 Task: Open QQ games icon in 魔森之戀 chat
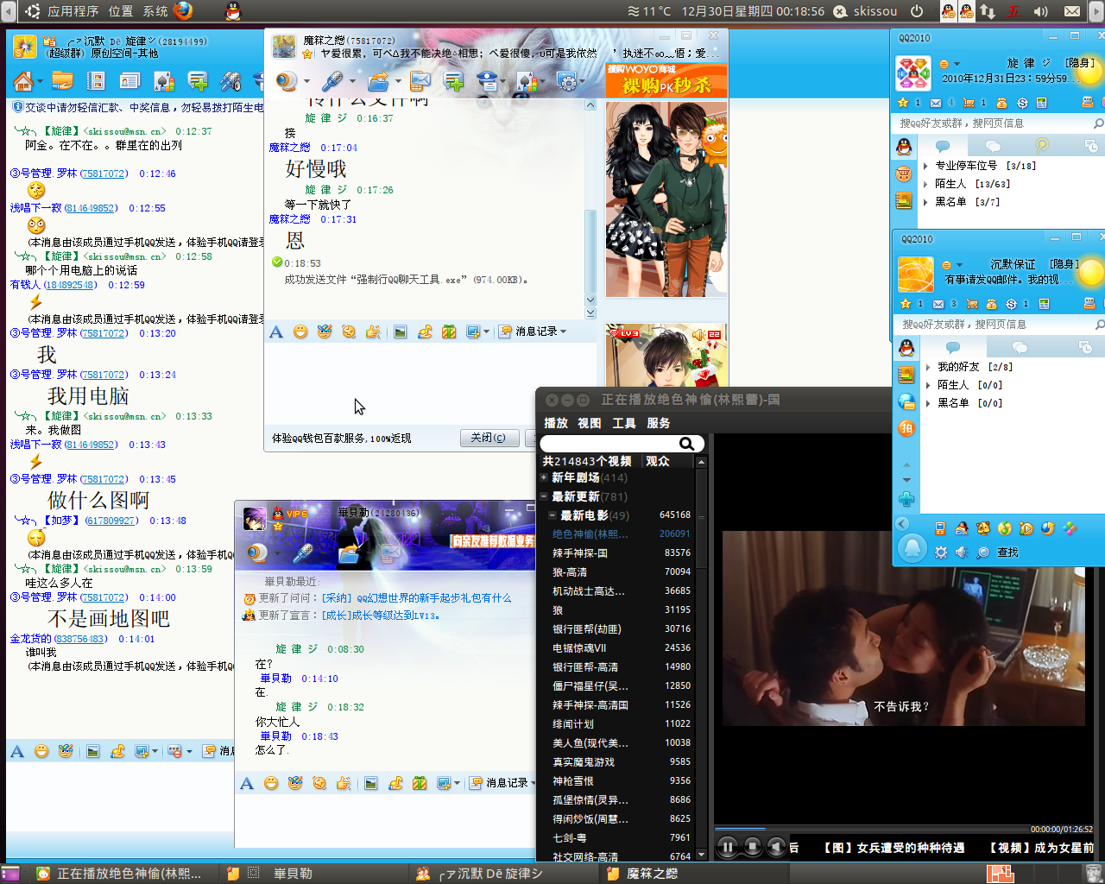point(526,81)
